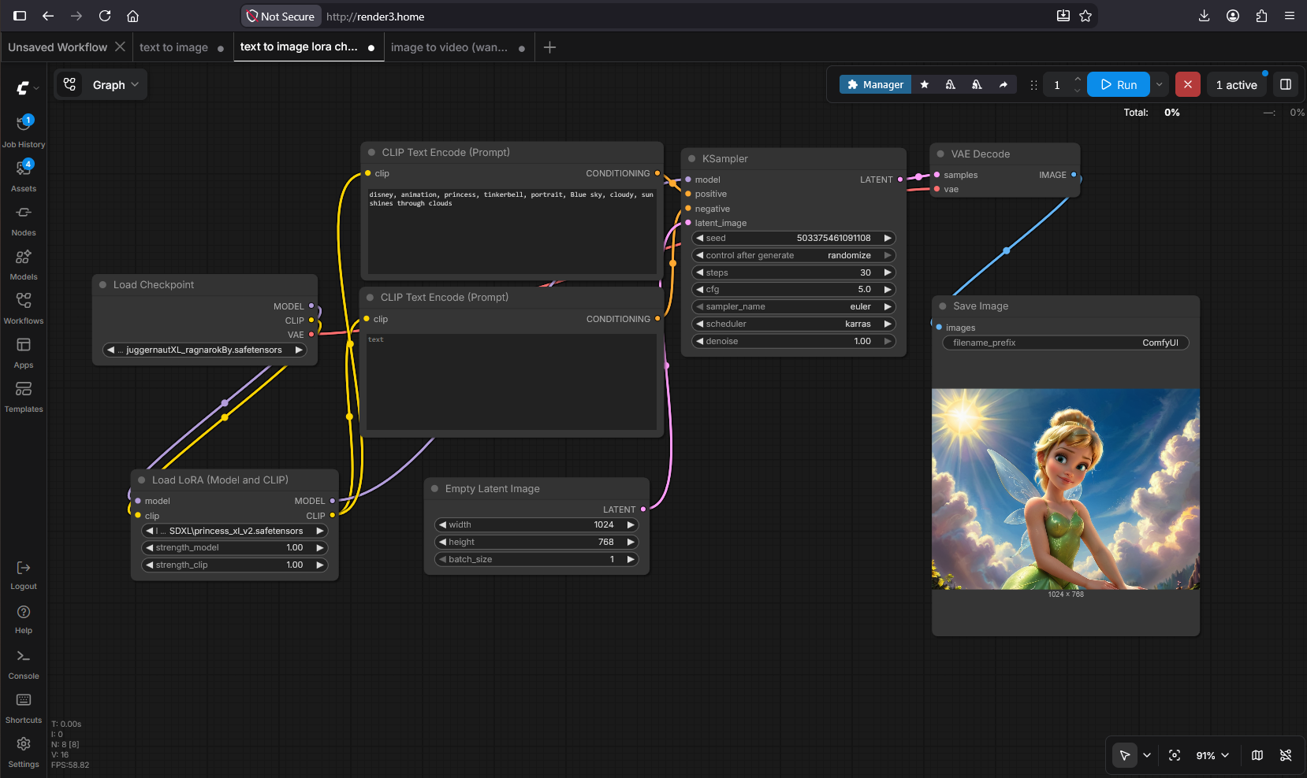1307x778 pixels.
Task: Click the 1 active jobs button
Action: (x=1237, y=84)
